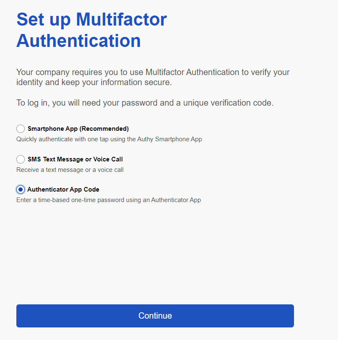This screenshot has width=338, height=340.
Task: Click the "Set up Multifactor" heading line
Action: (x=91, y=20)
